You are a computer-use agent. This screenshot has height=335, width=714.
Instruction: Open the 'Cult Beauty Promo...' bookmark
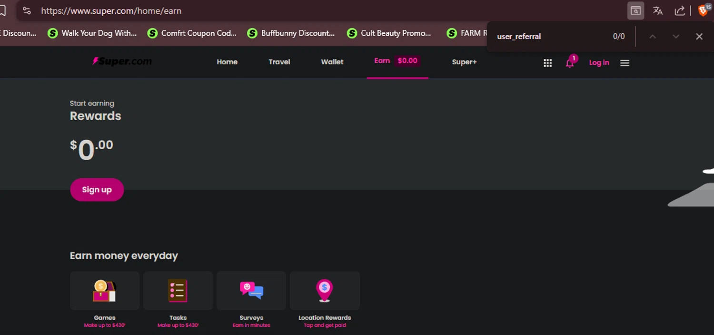tap(389, 33)
